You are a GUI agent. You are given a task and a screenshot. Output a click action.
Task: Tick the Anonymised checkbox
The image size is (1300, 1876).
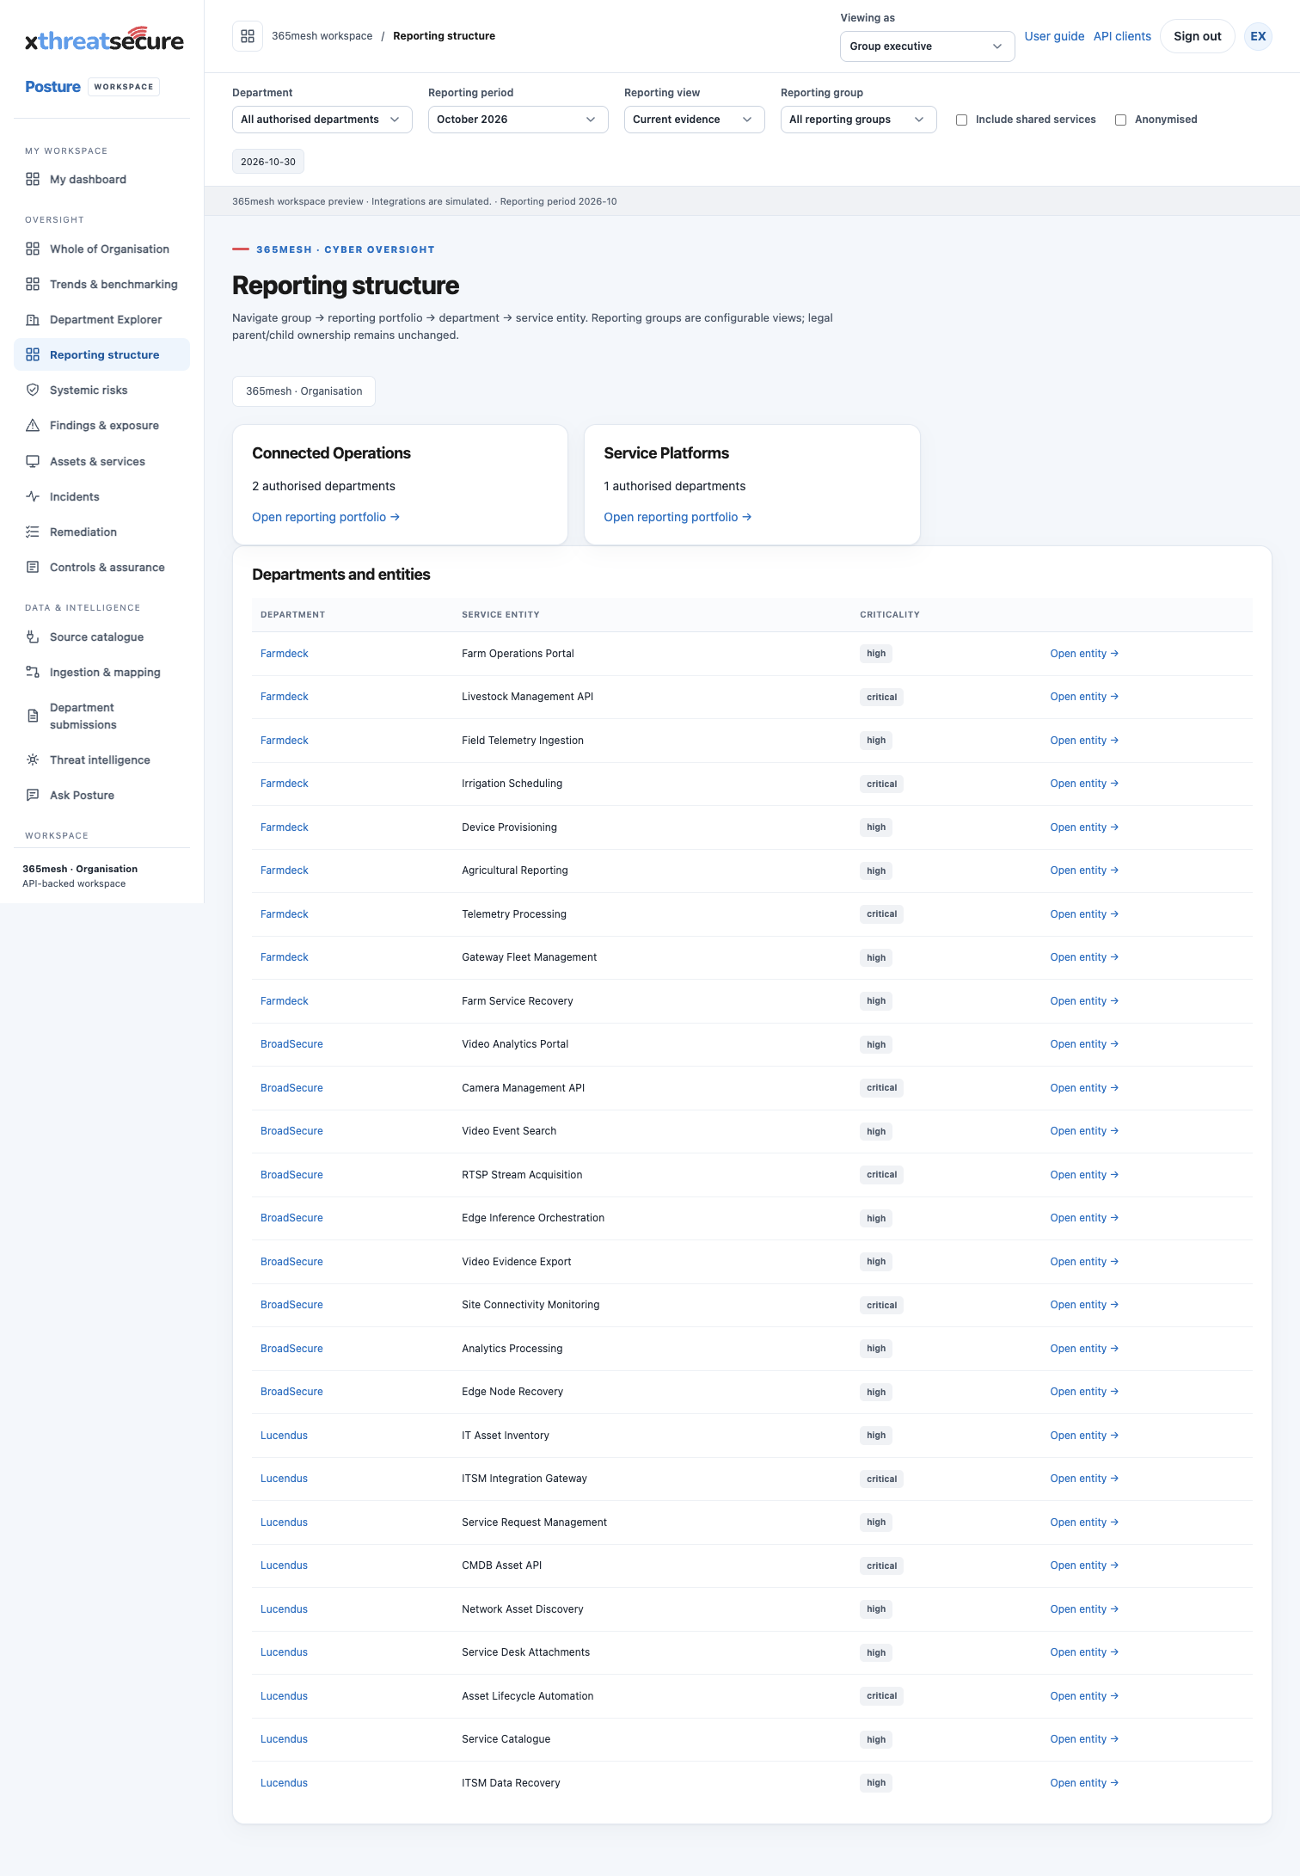click(1121, 120)
